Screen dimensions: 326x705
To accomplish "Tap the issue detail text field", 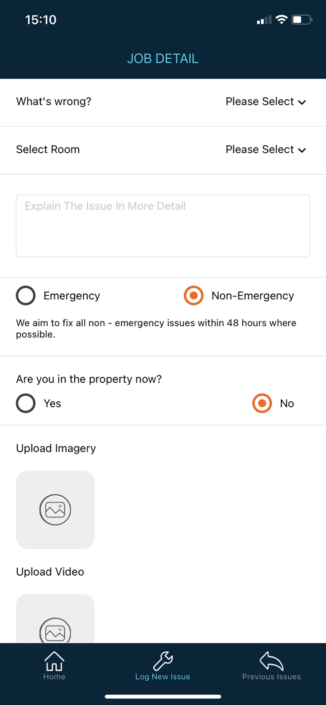I will (163, 226).
